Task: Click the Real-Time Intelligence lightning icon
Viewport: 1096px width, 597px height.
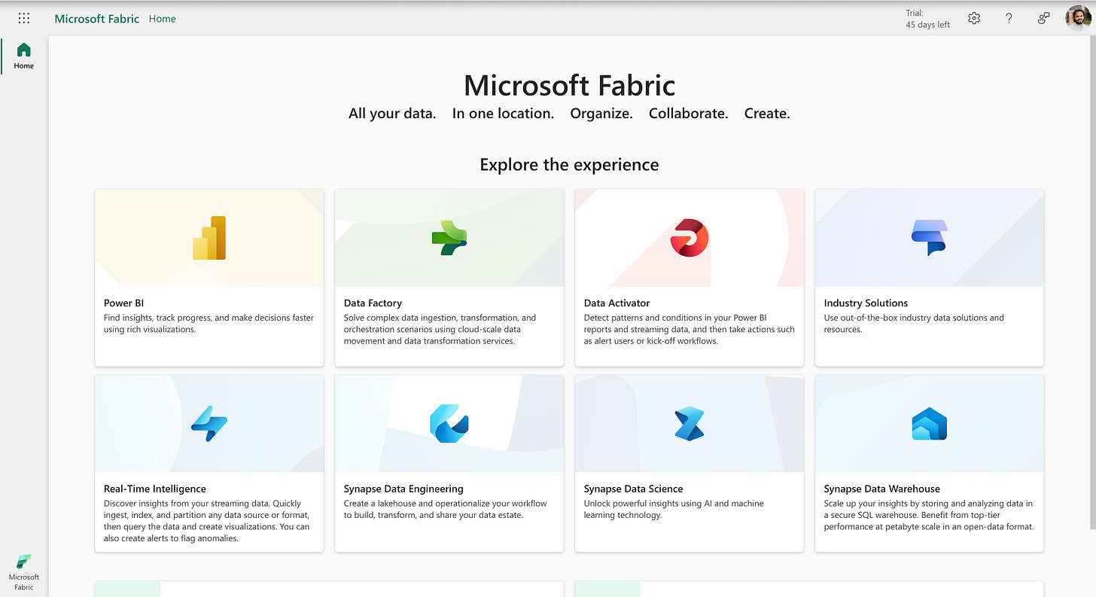Action: click(209, 424)
